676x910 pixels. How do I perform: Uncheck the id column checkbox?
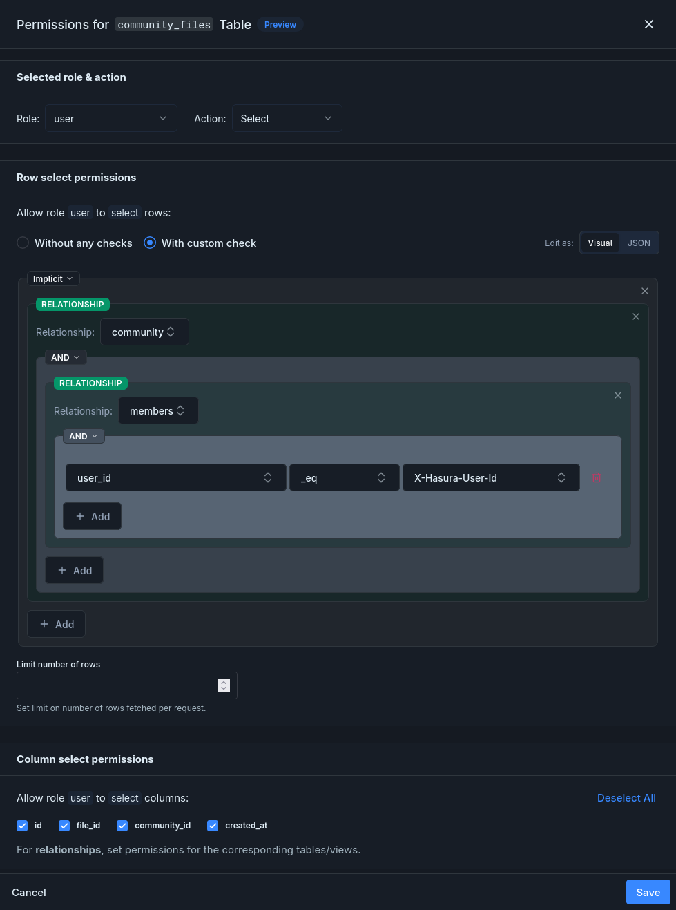22,826
